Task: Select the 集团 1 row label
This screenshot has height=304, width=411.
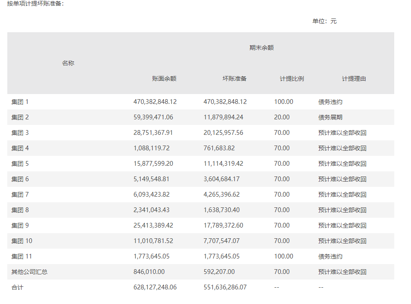Action: [x=20, y=102]
